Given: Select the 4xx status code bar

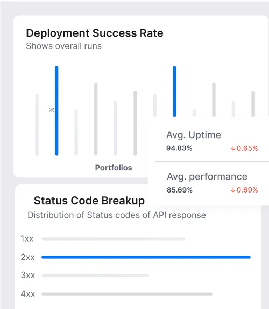Looking at the screenshot, I should pos(127,294).
